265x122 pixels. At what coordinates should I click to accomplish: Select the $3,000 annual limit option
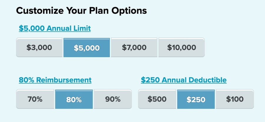click(39, 48)
